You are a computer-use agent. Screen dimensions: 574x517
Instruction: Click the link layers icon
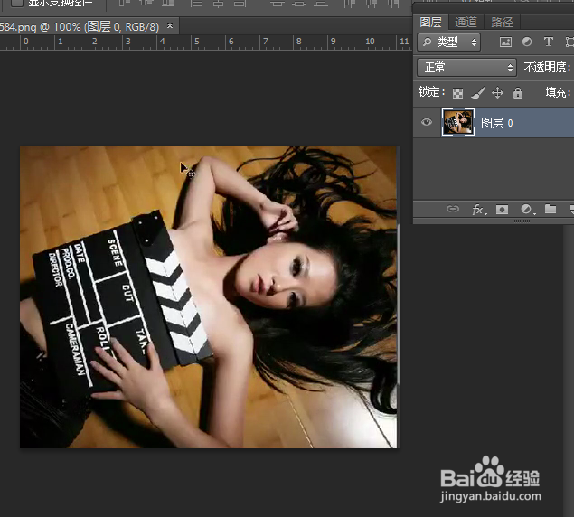[x=453, y=209]
